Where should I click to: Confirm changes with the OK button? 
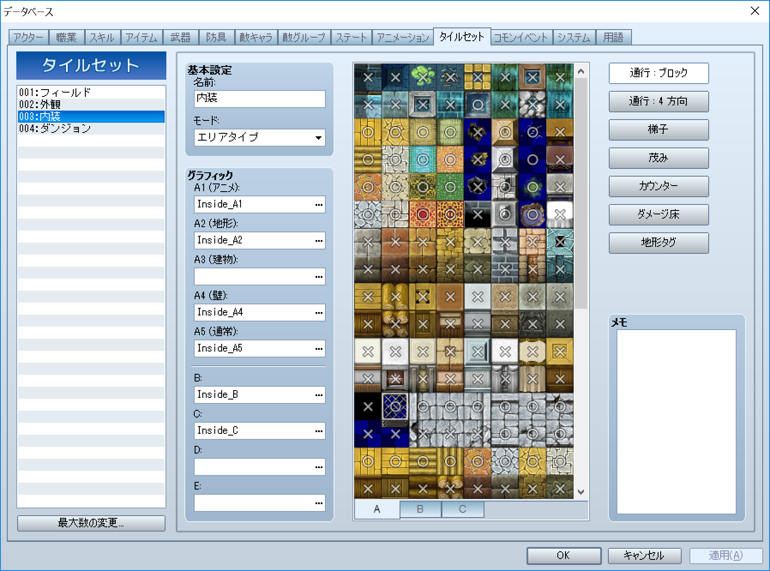point(563,556)
